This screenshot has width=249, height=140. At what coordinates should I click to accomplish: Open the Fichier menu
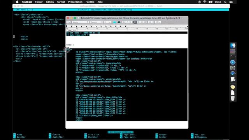coord(39,2)
